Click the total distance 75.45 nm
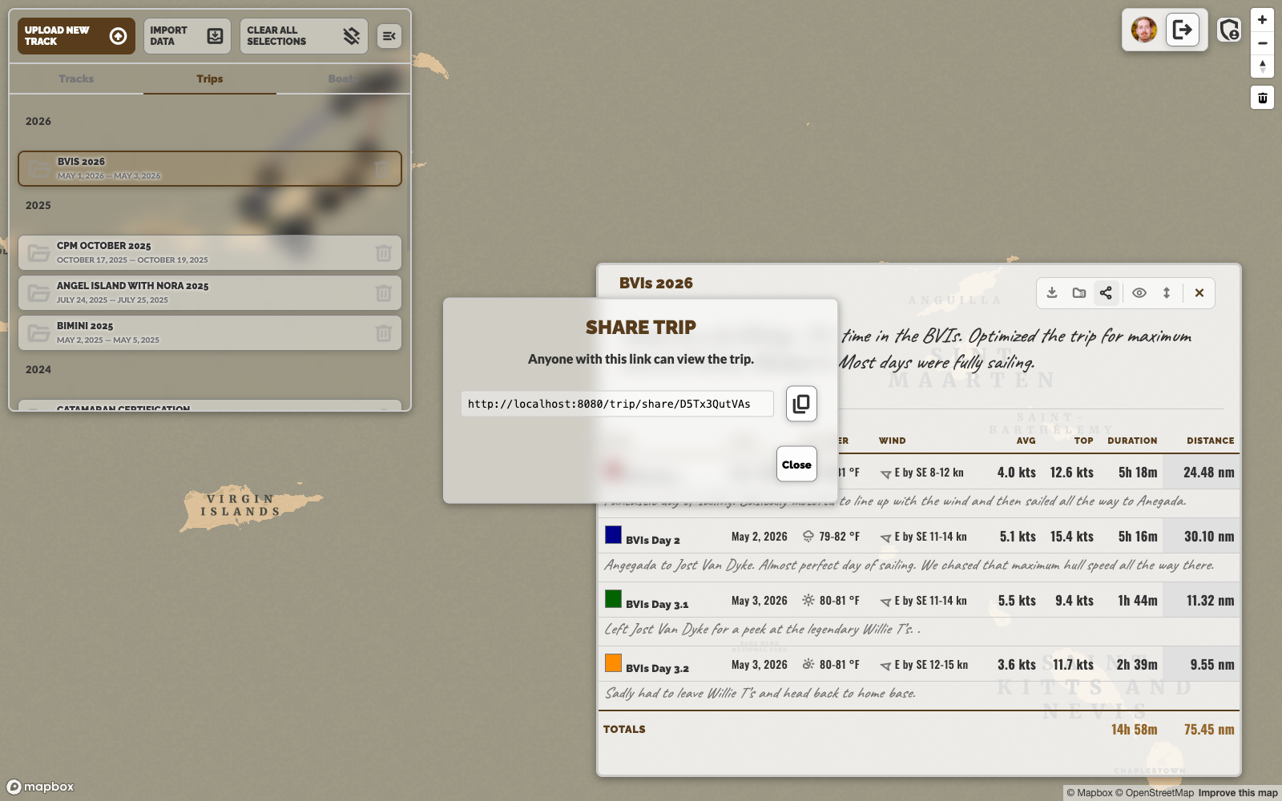 tap(1209, 730)
